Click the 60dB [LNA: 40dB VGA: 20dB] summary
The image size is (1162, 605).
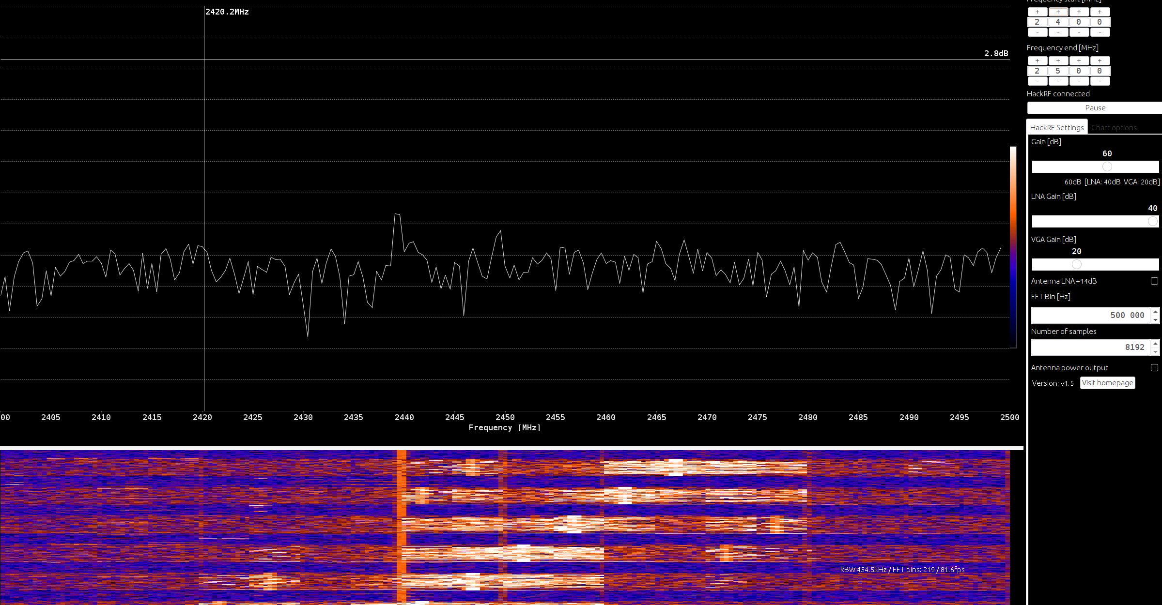1112,182
